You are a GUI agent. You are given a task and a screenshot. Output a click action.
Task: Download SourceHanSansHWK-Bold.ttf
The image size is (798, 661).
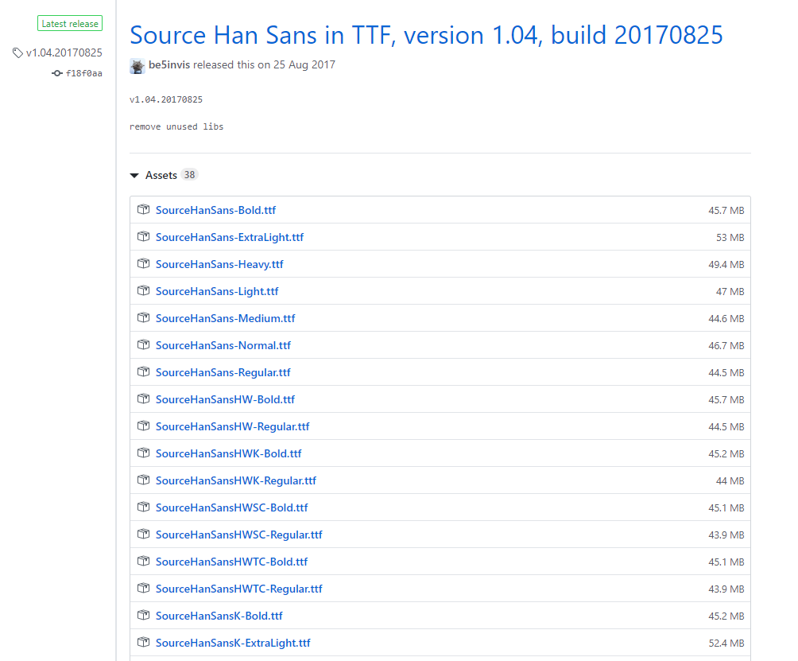click(x=228, y=453)
